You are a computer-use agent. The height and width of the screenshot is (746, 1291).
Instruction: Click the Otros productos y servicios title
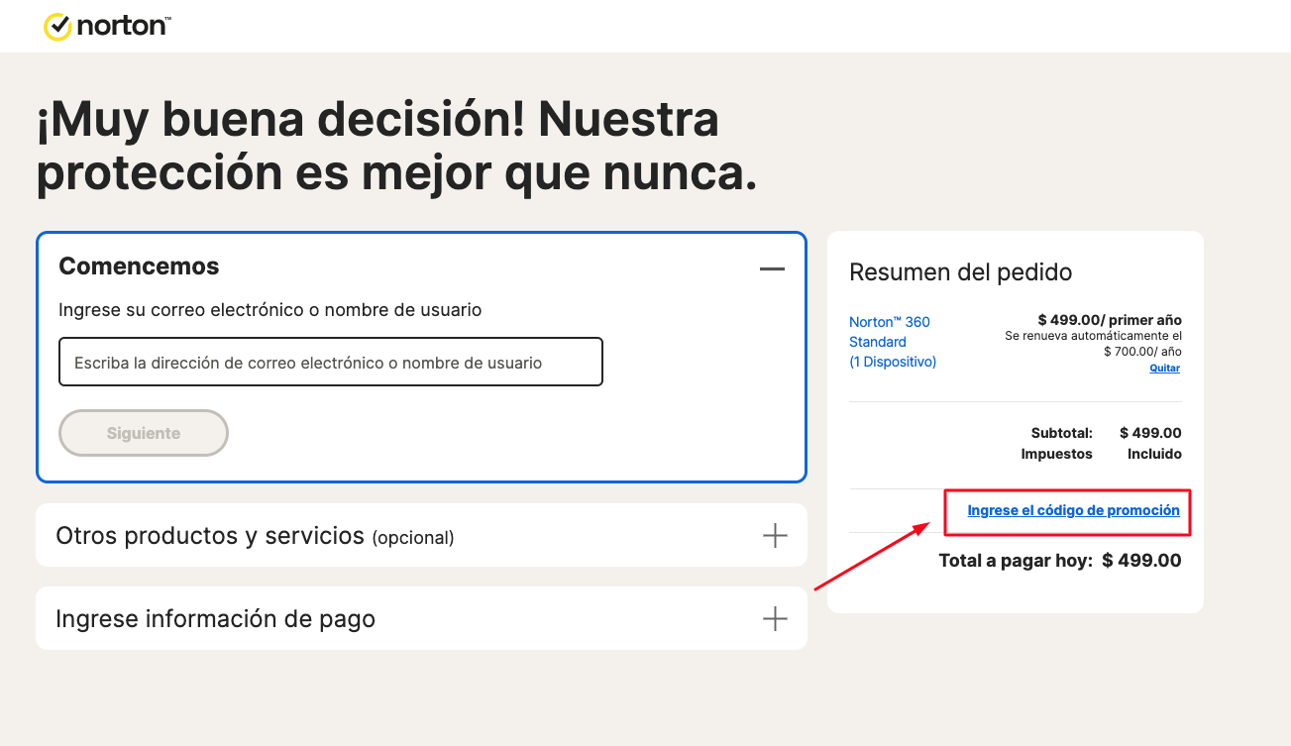click(x=255, y=536)
